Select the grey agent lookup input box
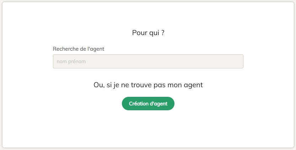The image size is (296, 150). tap(148, 61)
